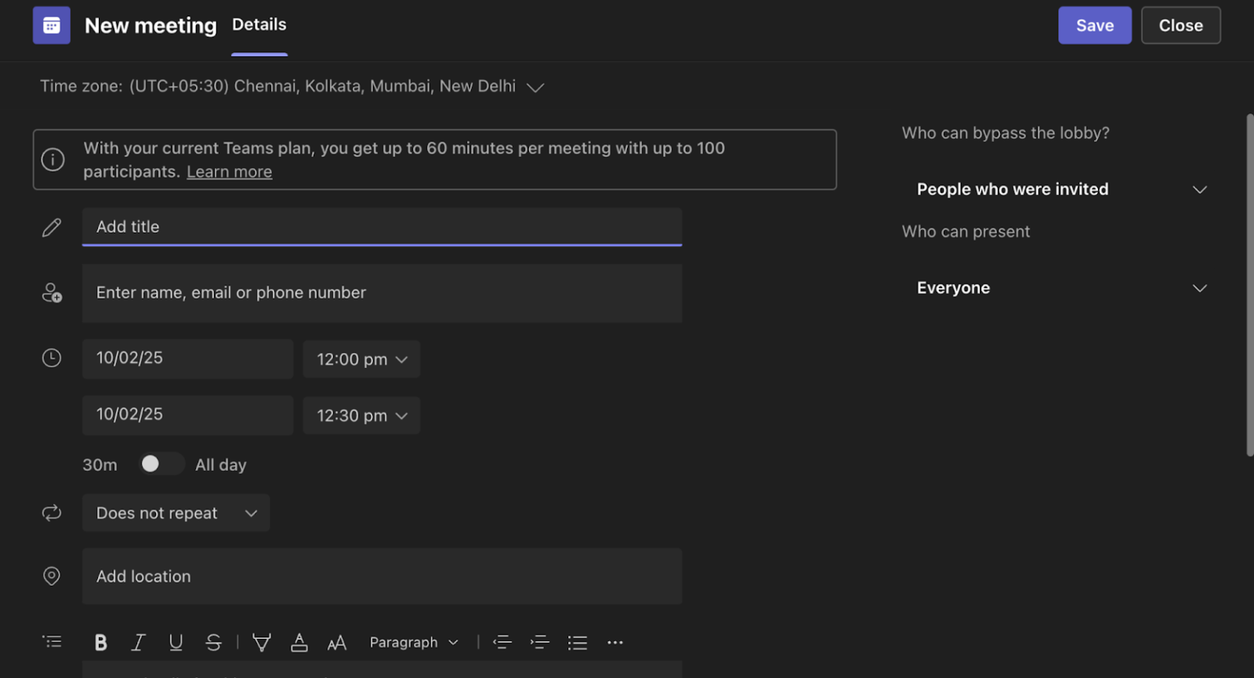This screenshot has height=678, width=1254.
Task: Open the Who can present dropdown
Action: click(1060, 287)
